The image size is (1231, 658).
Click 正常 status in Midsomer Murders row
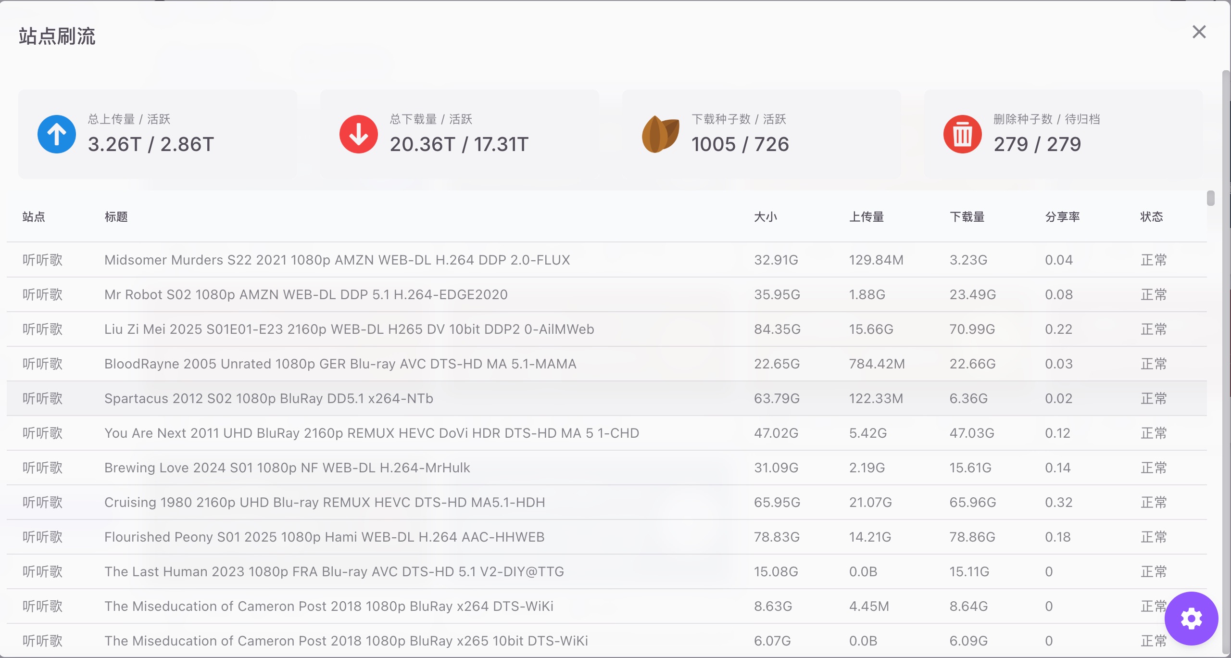1154,260
